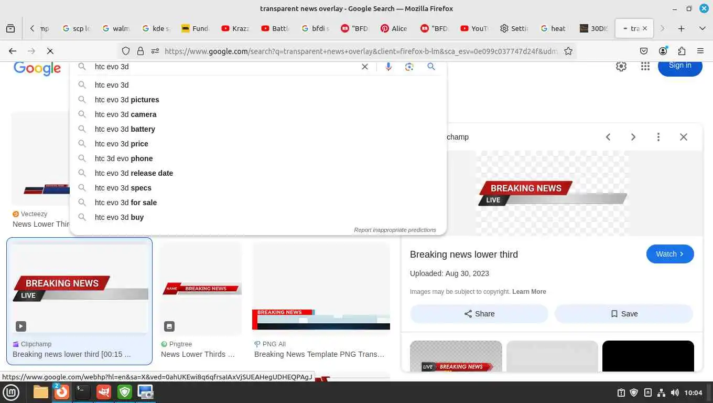Switch to the 'Alice' Pinterest tab
The height and width of the screenshot is (403, 713).
pyautogui.click(x=394, y=28)
